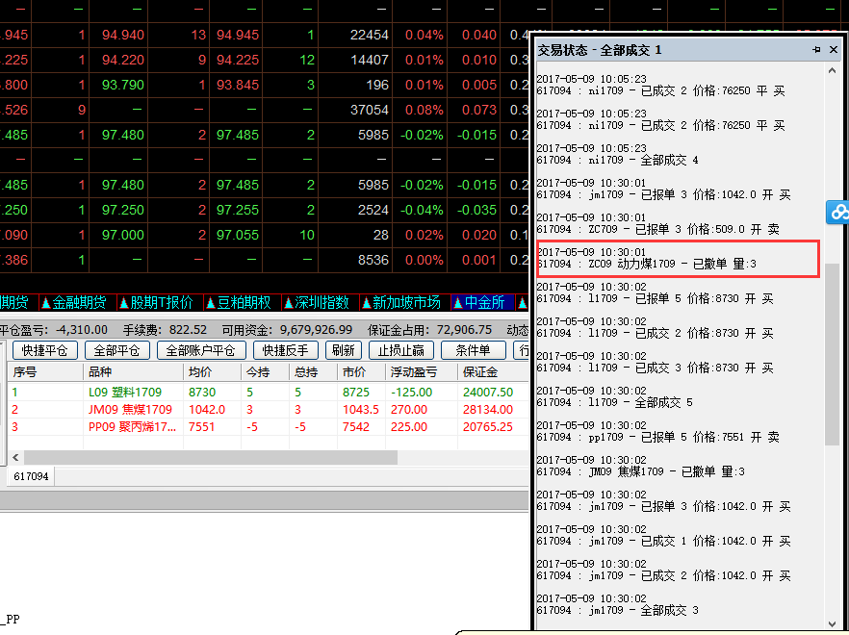849x635 pixels.
Task: Click the 保证金占用 72,906.75 value
Action: point(463,330)
